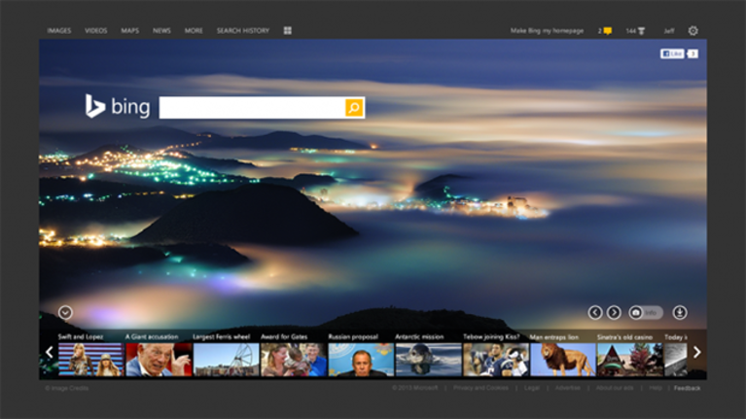Advance the news carousel to the right

(x=697, y=352)
